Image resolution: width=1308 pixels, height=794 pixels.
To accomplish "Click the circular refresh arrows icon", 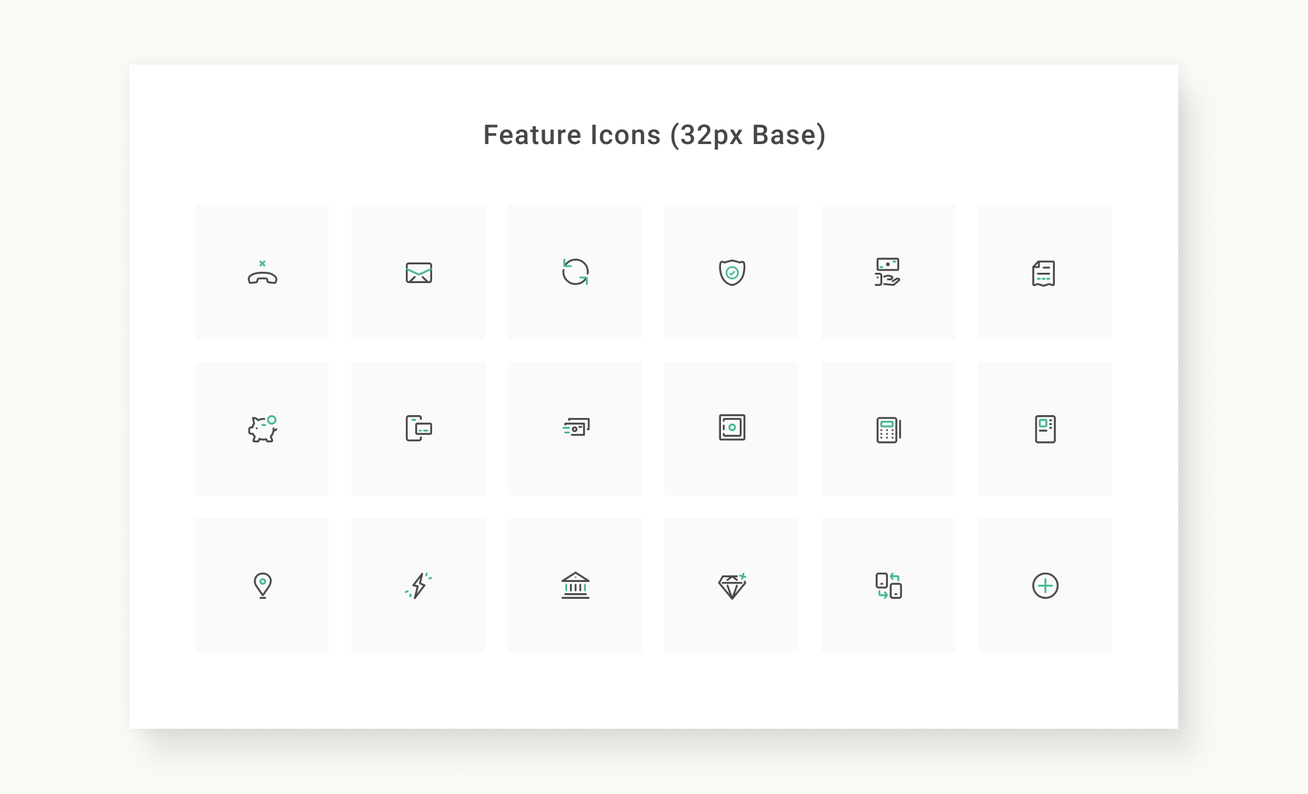I will pyautogui.click(x=575, y=272).
